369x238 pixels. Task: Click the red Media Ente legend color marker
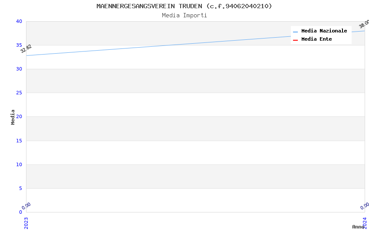(x=295, y=40)
